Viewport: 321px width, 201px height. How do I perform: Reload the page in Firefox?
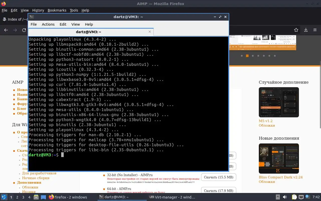pos(24,30)
